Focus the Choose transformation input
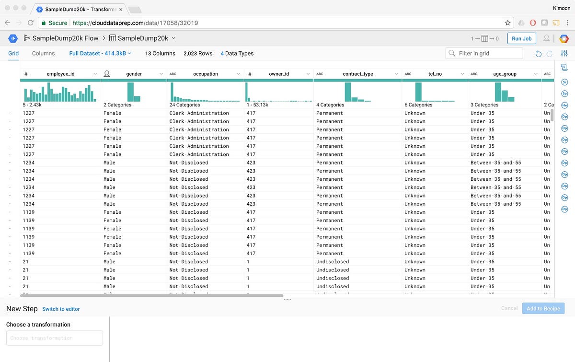Image resolution: width=575 pixels, height=362 pixels. point(55,338)
